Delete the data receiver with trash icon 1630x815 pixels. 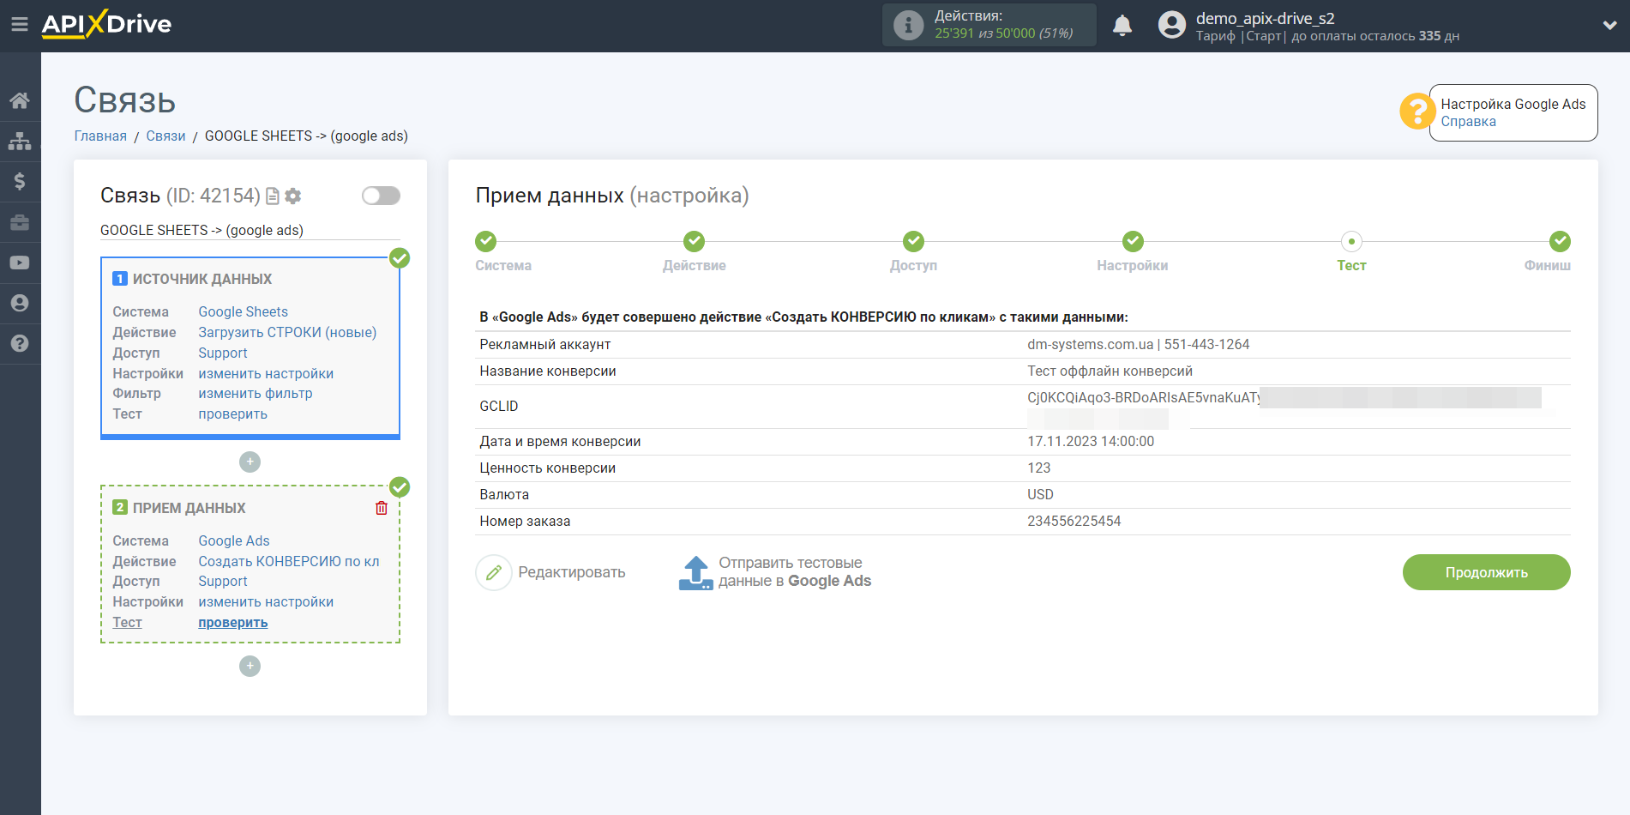click(x=382, y=508)
